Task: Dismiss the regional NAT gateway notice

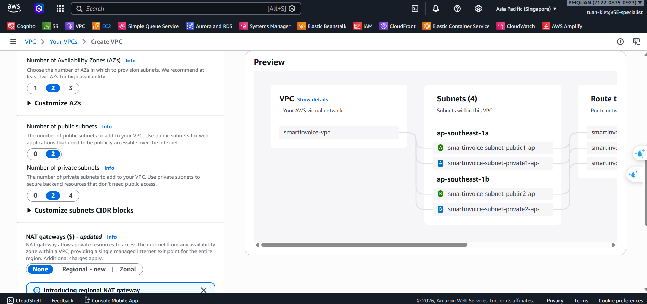Action: point(204,290)
